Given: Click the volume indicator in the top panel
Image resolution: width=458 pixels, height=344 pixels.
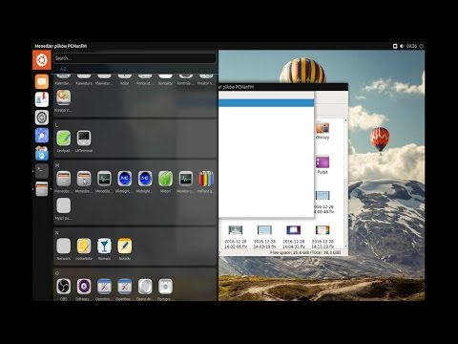Looking at the screenshot, I should pyautogui.click(x=402, y=46).
